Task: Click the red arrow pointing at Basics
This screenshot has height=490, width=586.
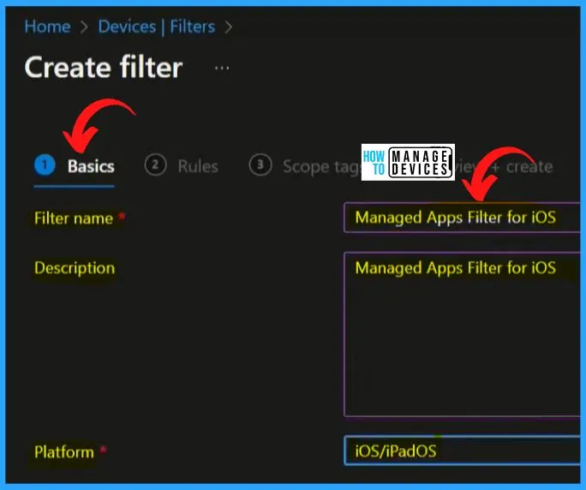Action: [x=94, y=120]
